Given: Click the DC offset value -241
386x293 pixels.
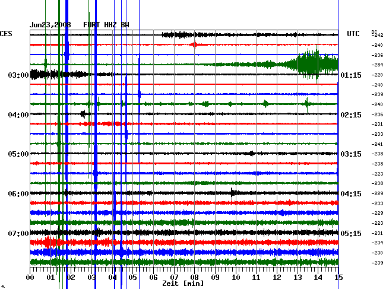Looking at the screenshot, I should pos(377,144).
